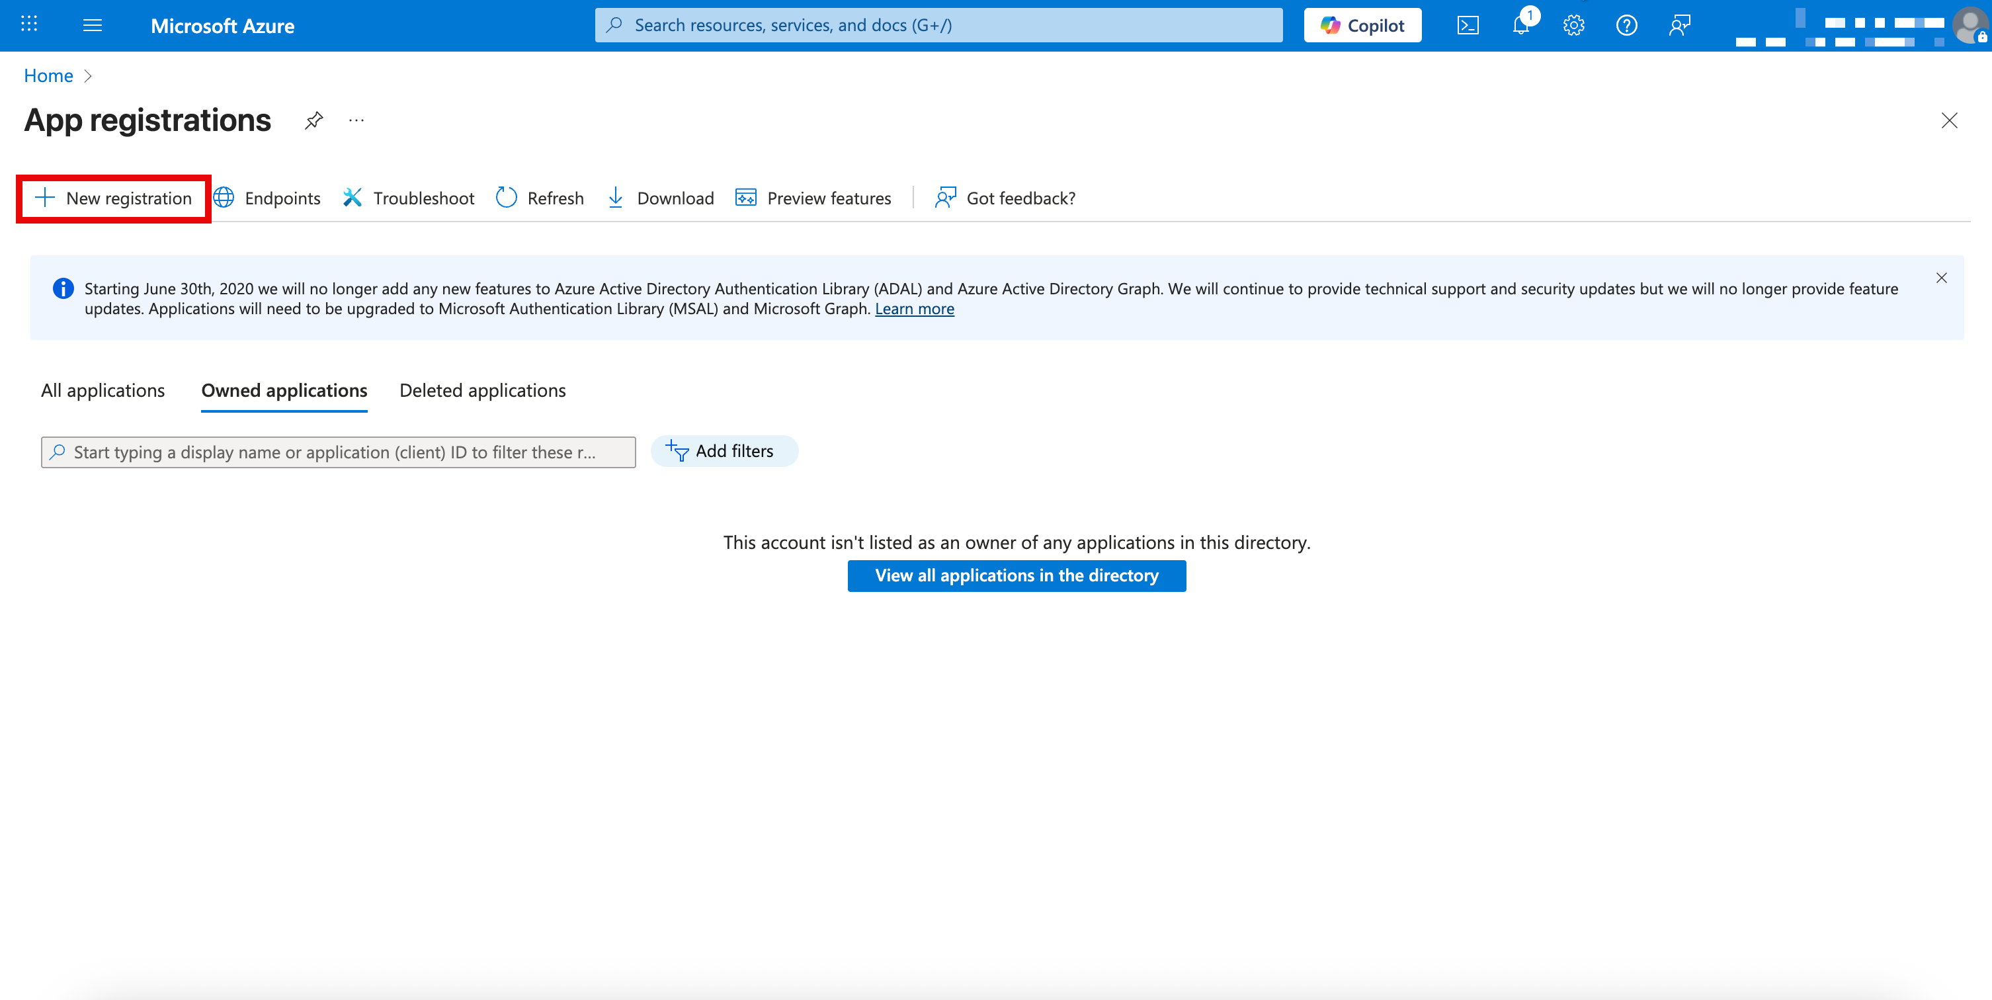Launch Cloud Shell from the header

tap(1467, 24)
